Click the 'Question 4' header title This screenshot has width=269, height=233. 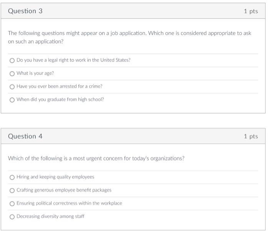(25, 136)
